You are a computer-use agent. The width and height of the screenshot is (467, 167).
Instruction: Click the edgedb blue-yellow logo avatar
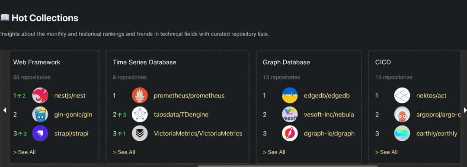pyautogui.click(x=290, y=96)
